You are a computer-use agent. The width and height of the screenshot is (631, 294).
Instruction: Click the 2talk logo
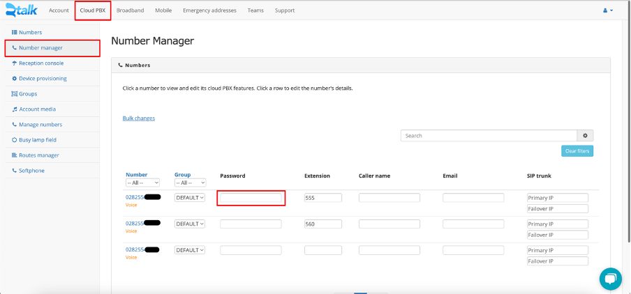(x=22, y=10)
